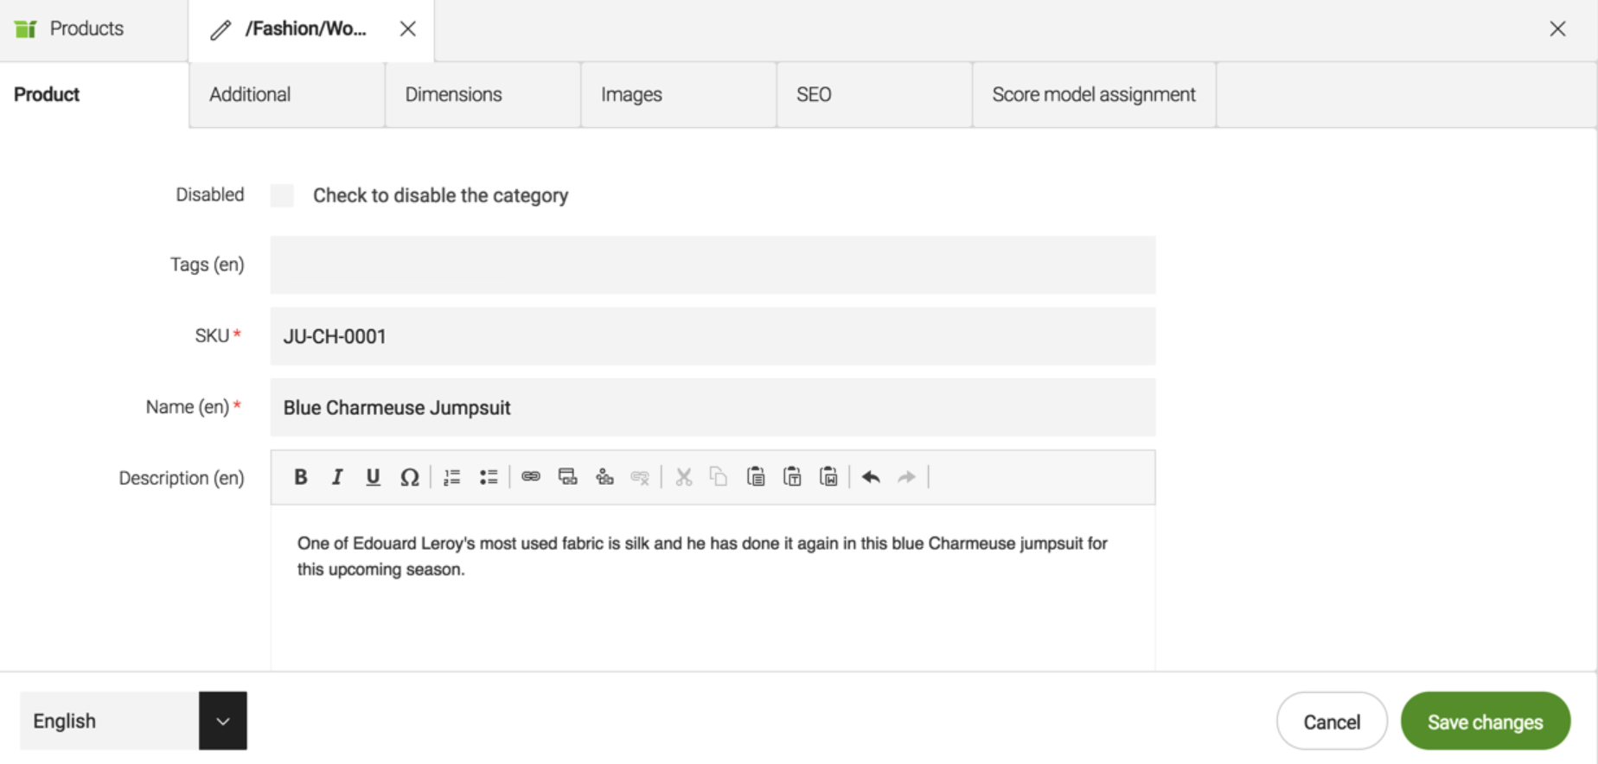Click the Save changes button
1598x764 pixels.
(x=1485, y=722)
